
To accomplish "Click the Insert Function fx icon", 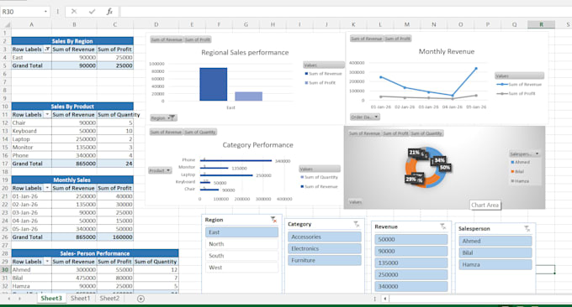I will click(x=109, y=12).
